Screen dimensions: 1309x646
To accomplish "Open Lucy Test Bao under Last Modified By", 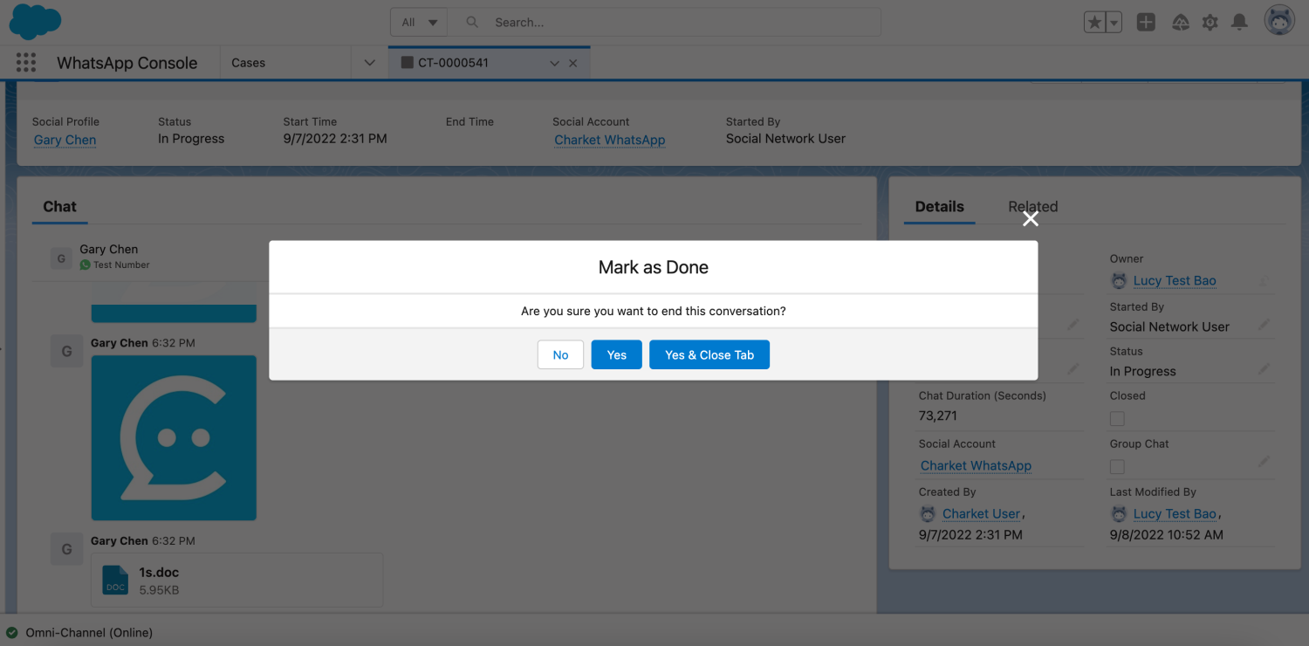I will point(1175,514).
